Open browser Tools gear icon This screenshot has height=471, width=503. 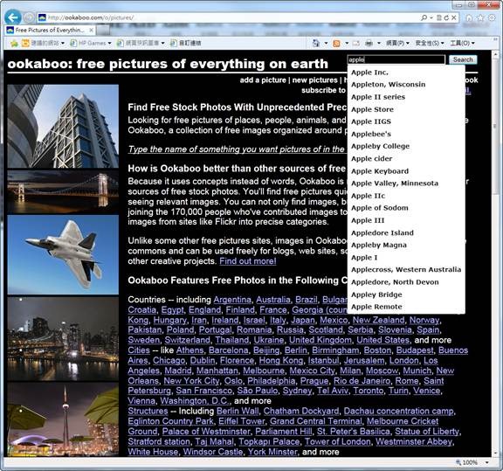coord(492,17)
